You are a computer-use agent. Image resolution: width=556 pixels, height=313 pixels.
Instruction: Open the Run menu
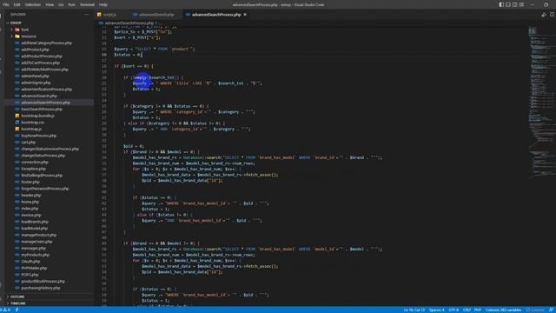(x=71, y=4)
